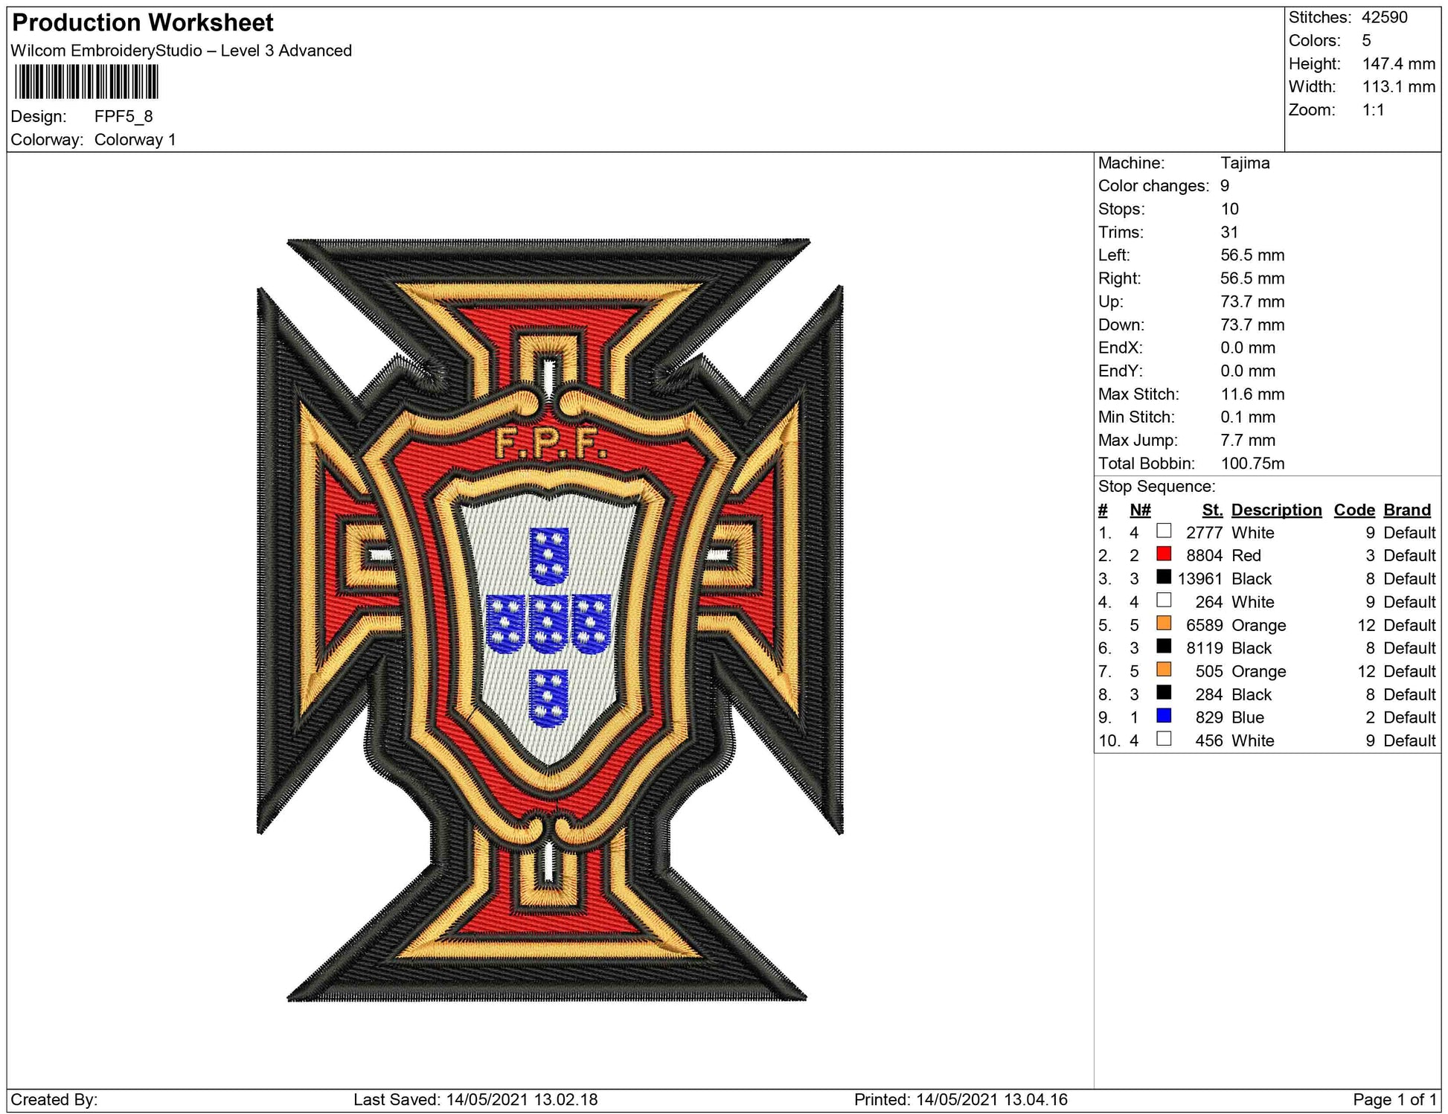The height and width of the screenshot is (1114, 1448).
Task: Click the Description column header
Action: click(x=1276, y=510)
